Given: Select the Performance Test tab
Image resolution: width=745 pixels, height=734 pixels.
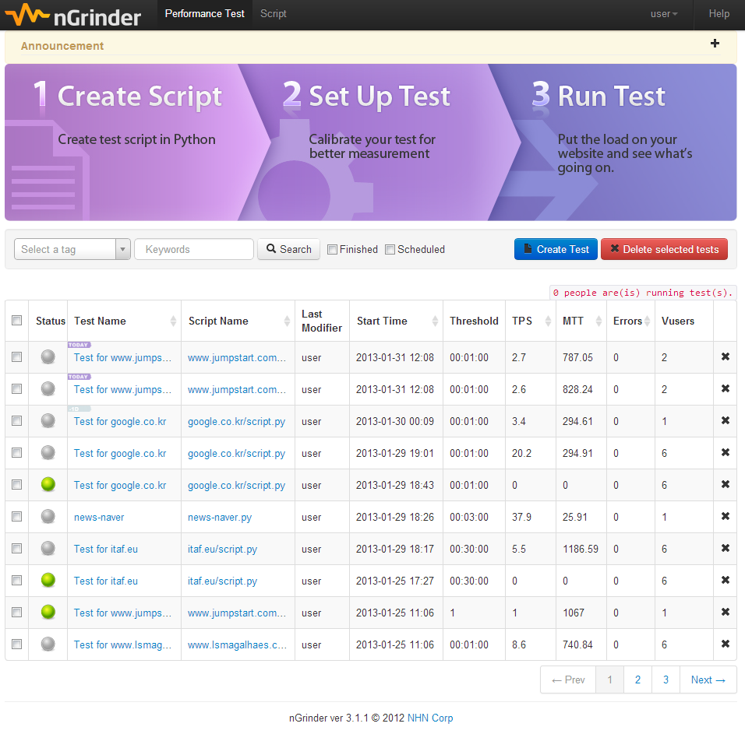Looking at the screenshot, I should pos(204,14).
